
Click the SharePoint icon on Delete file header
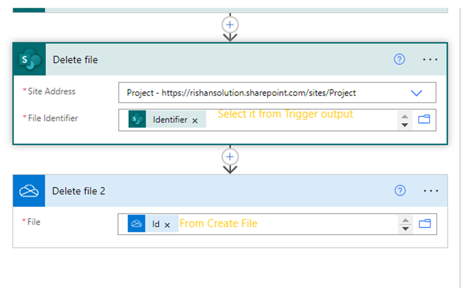point(29,60)
